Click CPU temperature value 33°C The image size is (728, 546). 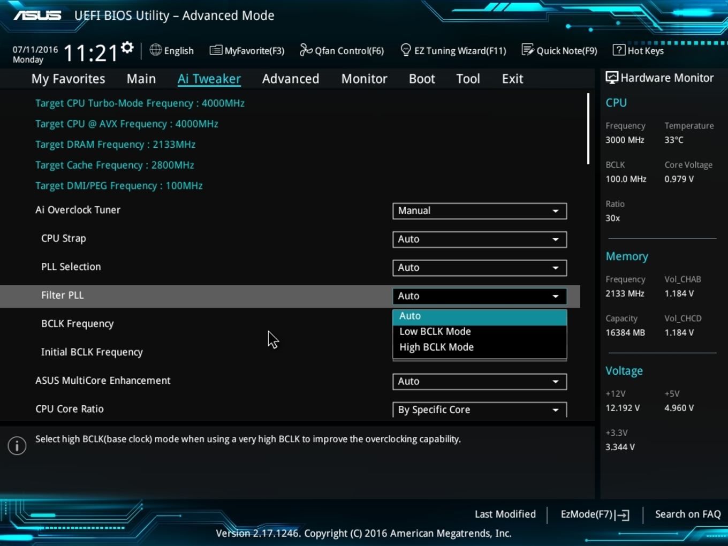point(674,140)
